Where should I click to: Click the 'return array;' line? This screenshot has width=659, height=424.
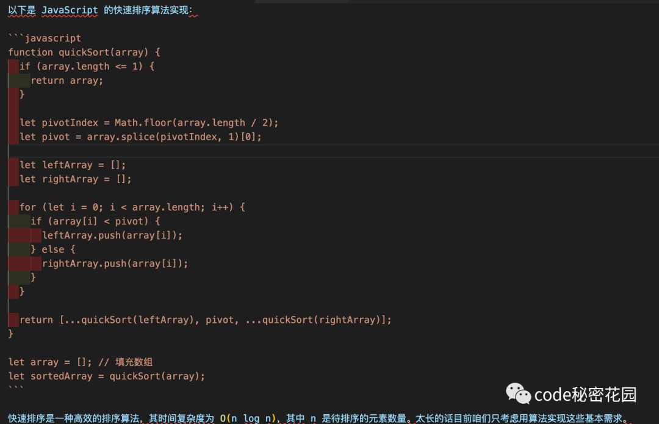coord(67,81)
